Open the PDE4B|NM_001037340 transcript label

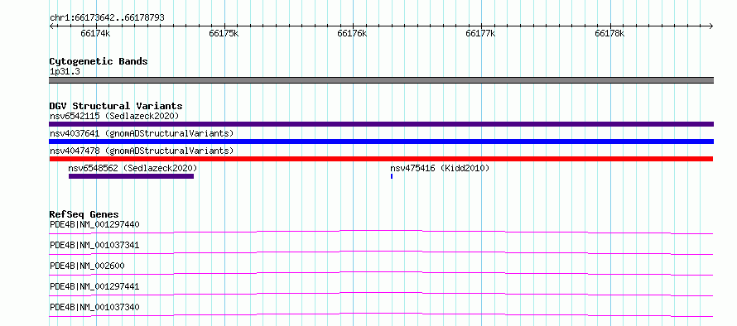point(94,307)
